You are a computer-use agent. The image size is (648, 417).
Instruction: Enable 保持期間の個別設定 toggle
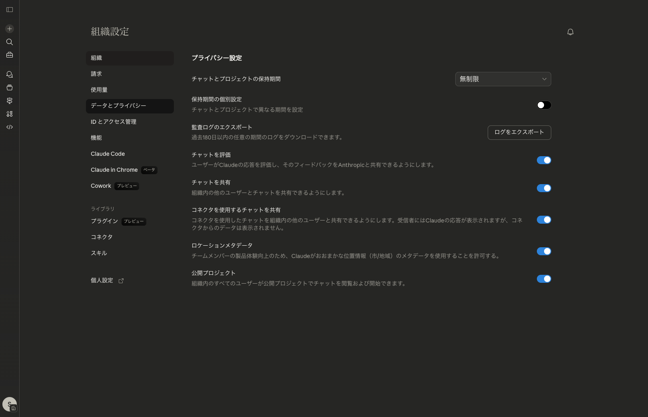(544, 105)
